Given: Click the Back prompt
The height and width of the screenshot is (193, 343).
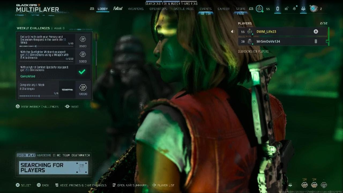Looking at the screenshot, I should click(x=43, y=185).
